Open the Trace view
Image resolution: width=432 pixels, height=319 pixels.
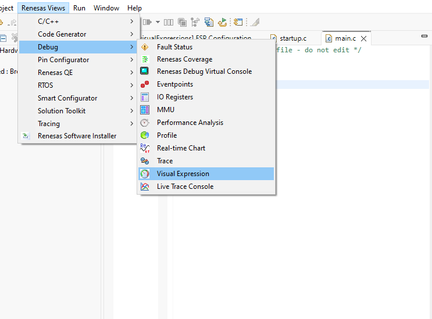tap(206, 161)
